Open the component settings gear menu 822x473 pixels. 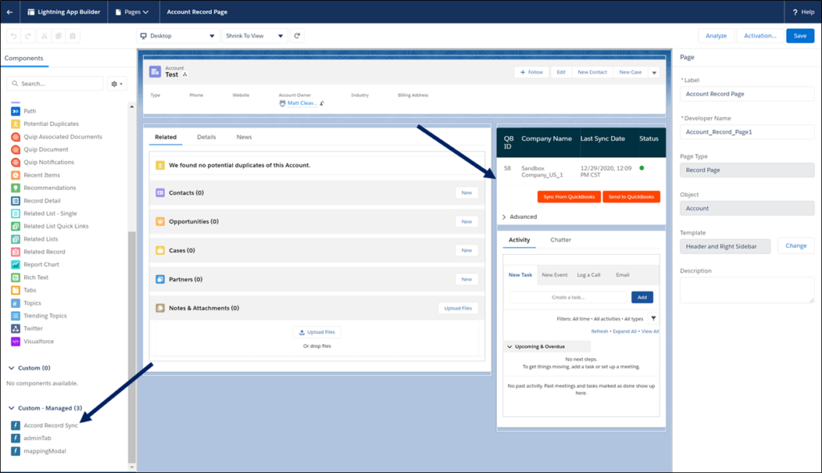point(115,83)
